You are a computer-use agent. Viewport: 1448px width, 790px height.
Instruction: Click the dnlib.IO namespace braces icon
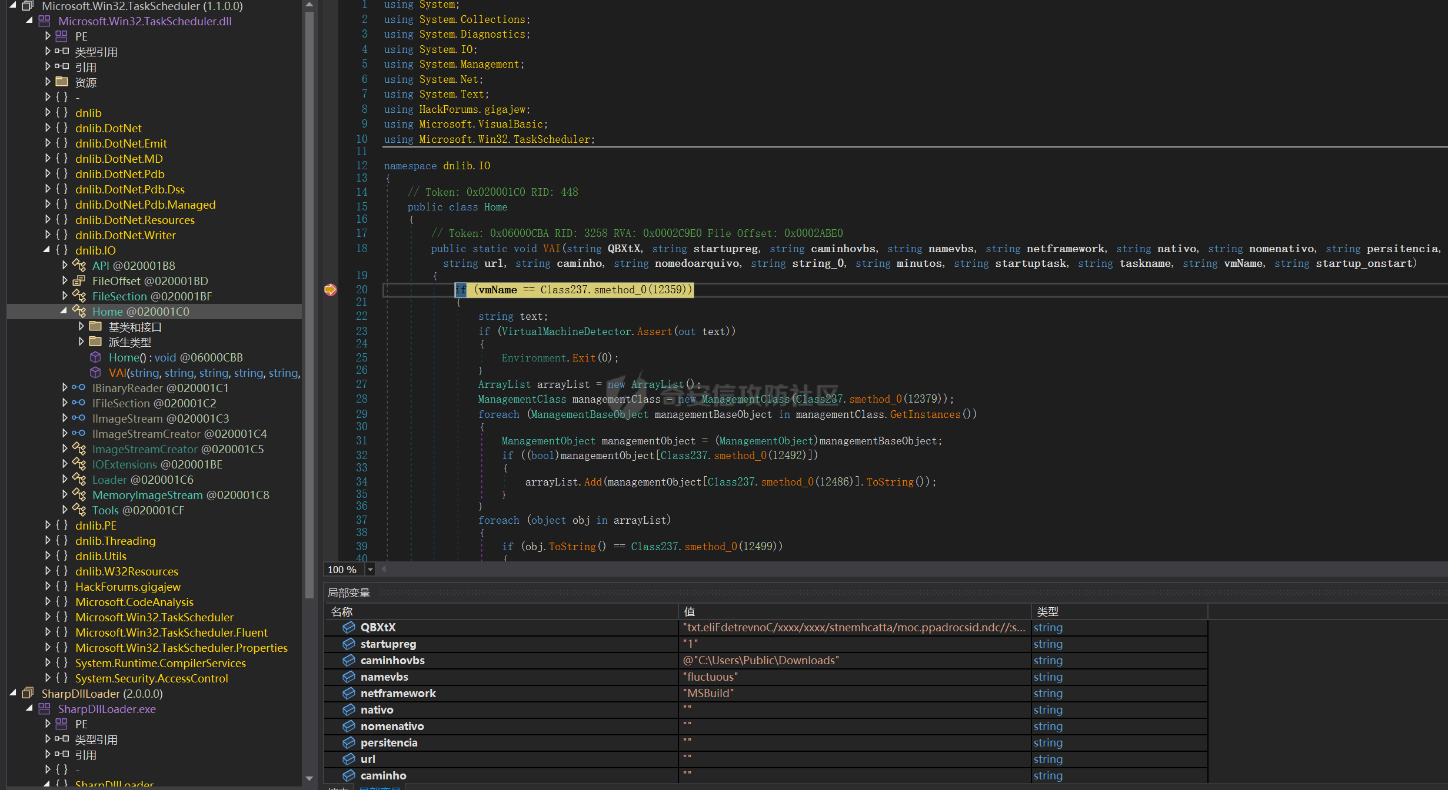(62, 250)
